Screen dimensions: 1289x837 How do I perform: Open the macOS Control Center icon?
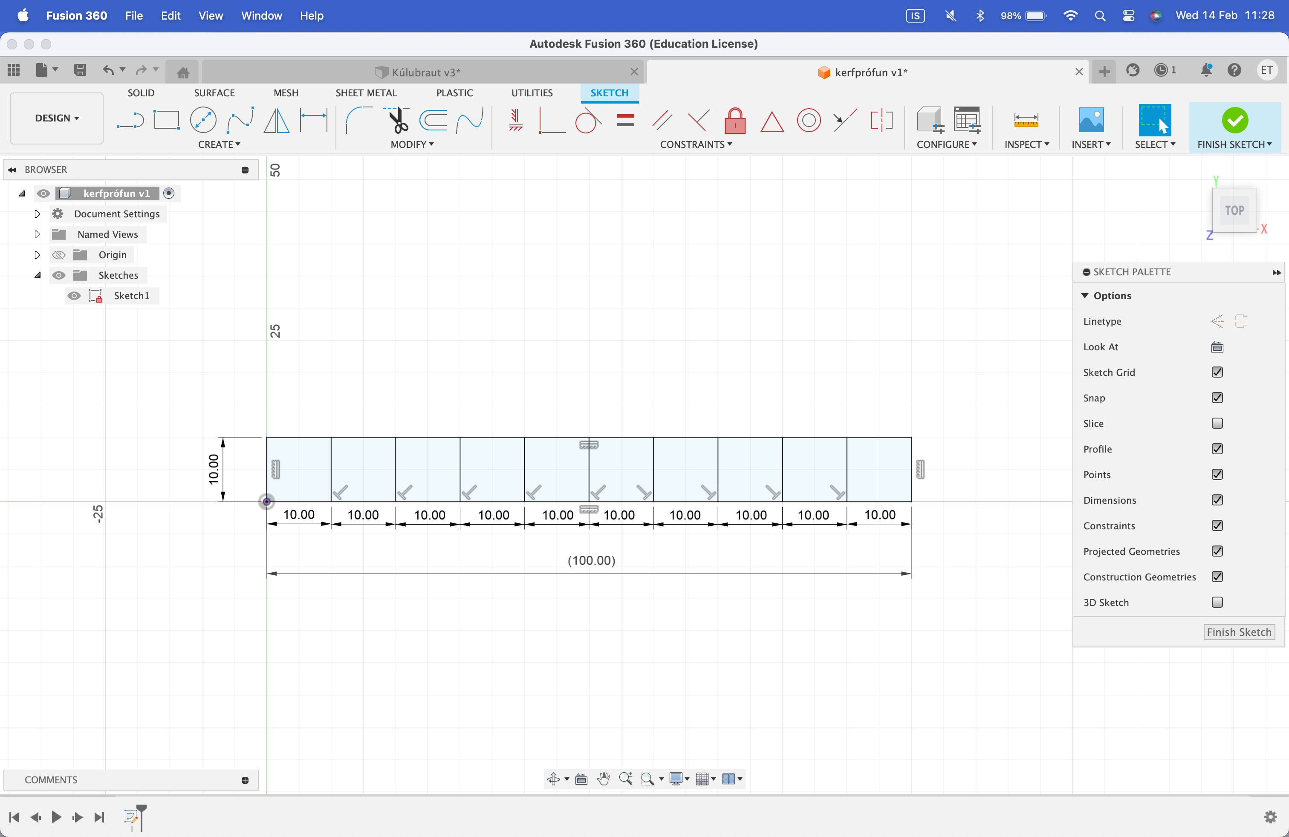(x=1129, y=16)
